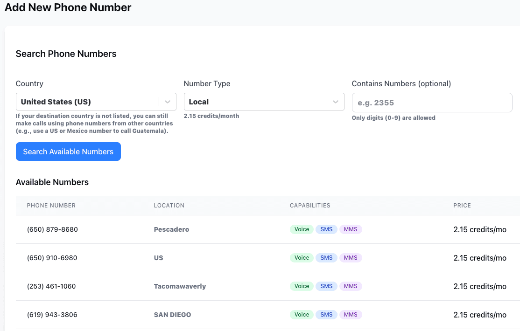Click the SMS badge in Tacomawaverly row
The image size is (520, 331).
pos(326,286)
